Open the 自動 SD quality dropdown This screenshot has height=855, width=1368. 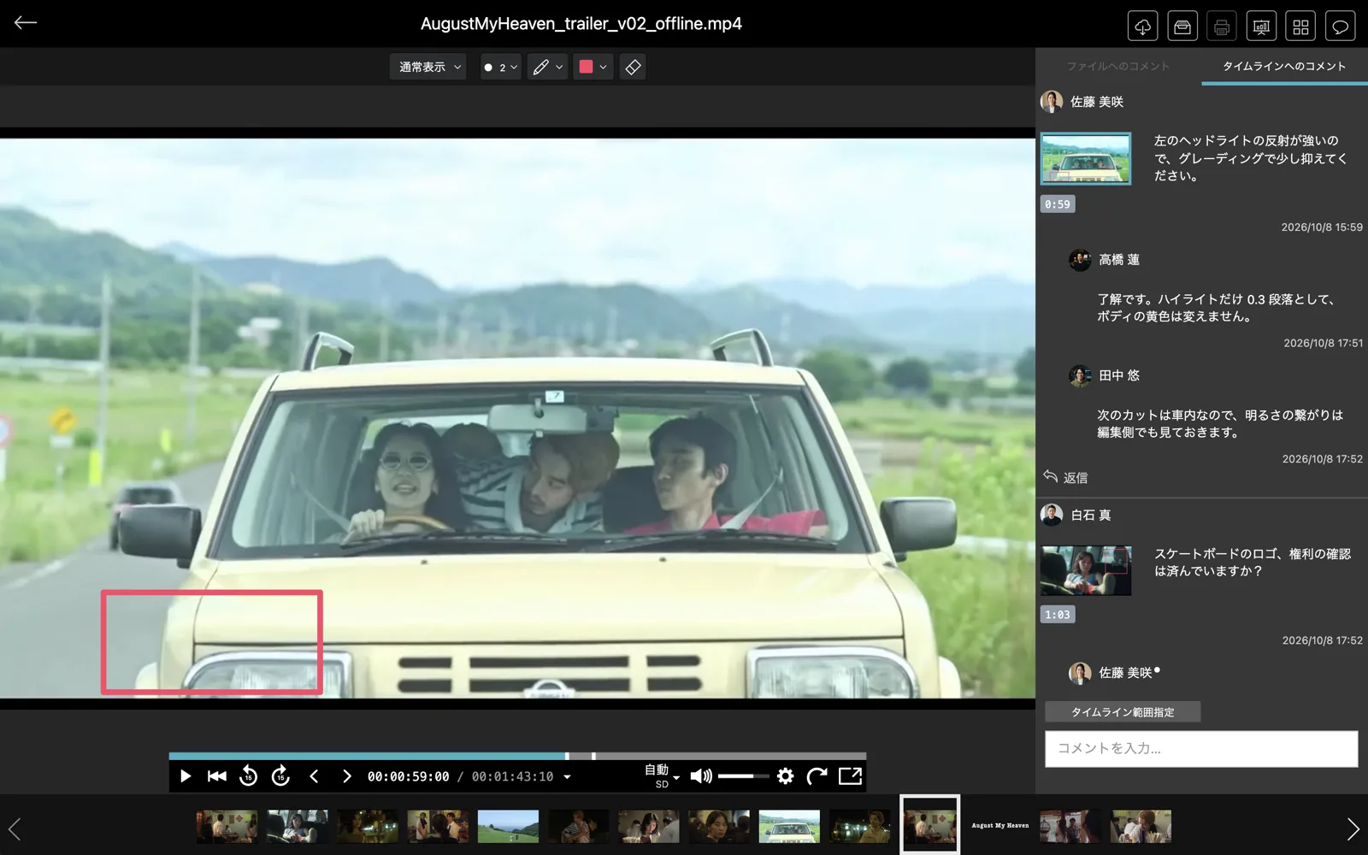tap(662, 776)
